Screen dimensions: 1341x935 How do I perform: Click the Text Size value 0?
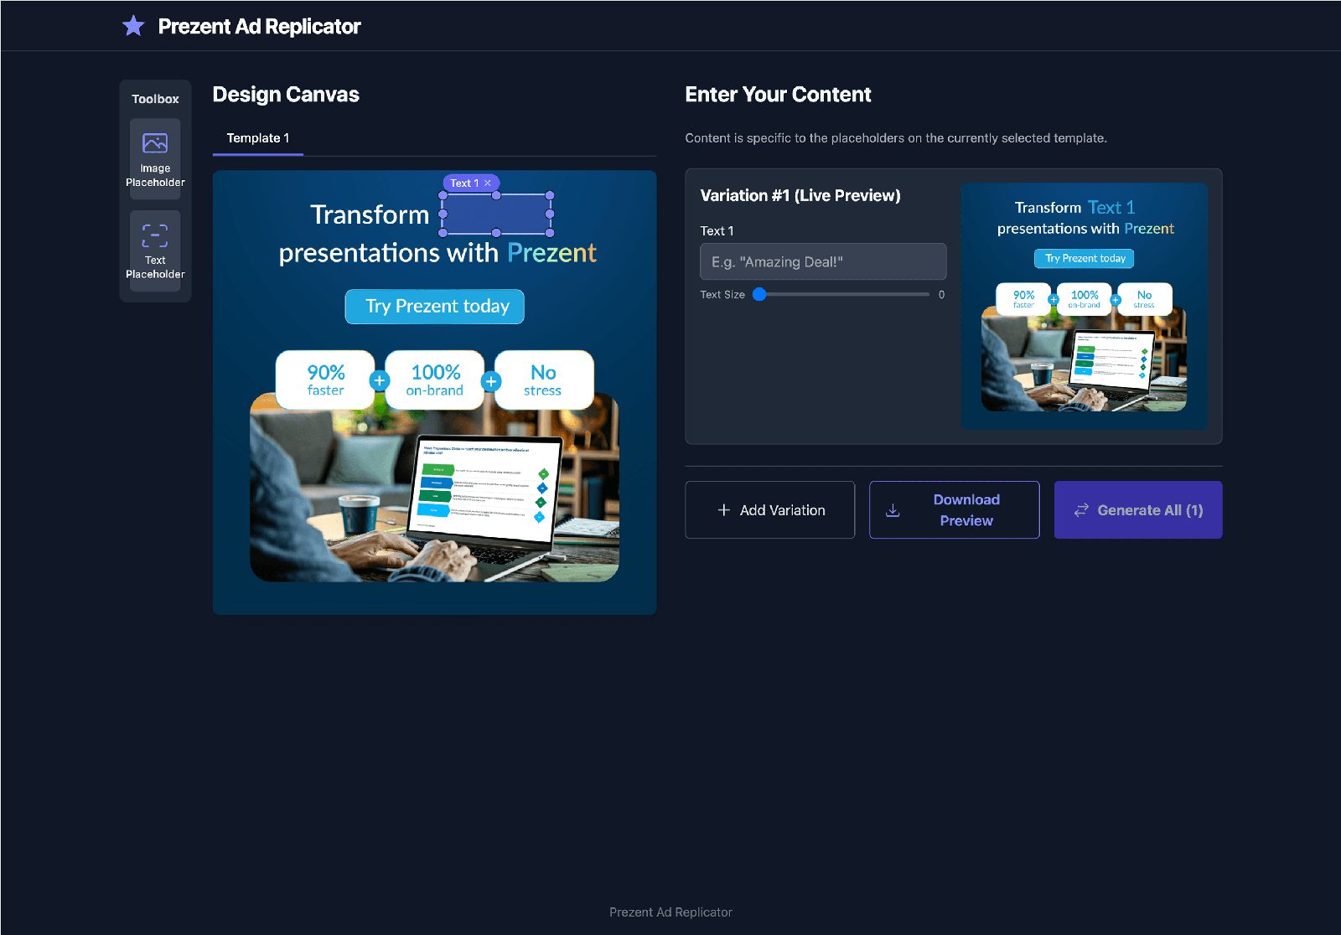point(941,294)
